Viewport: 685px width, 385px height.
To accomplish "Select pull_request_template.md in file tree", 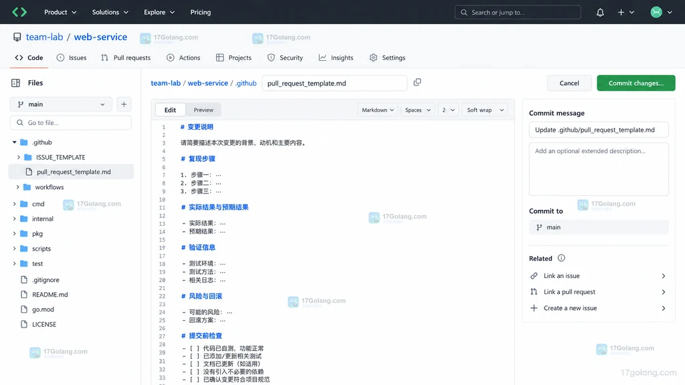I will click(71, 172).
